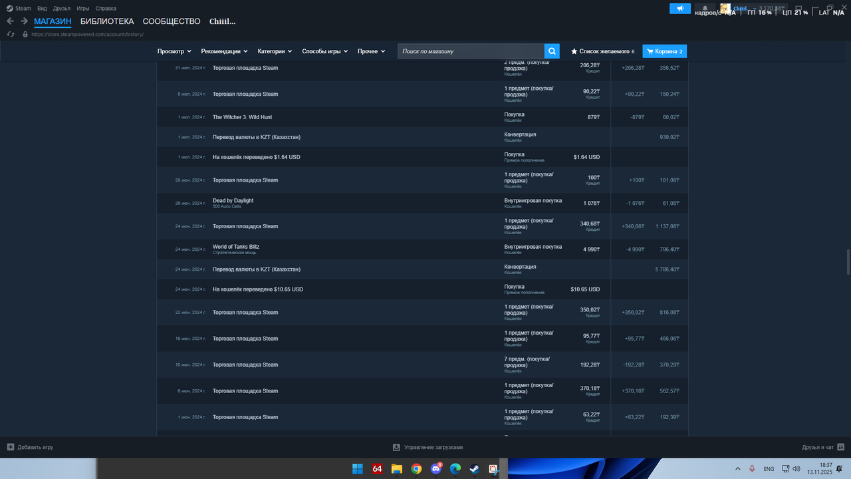The image size is (851, 479).
Task: Click the Steam logo in the menu bar
Action: 10,9
